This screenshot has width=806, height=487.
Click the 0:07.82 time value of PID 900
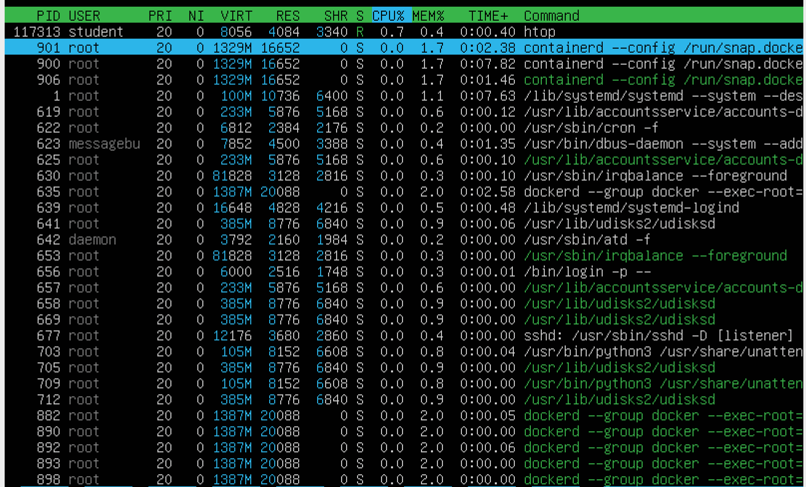(x=488, y=64)
